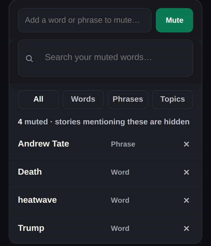The width and height of the screenshot is (211, 246).
Task: Remove Death from muted words
Action: point(186,172)
